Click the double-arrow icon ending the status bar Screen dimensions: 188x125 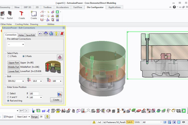183,122
